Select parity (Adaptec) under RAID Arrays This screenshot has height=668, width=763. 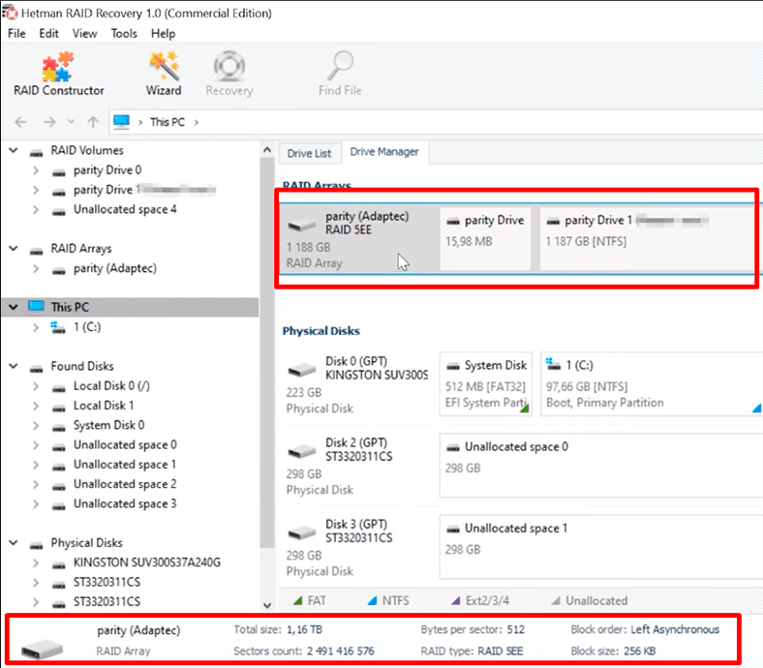[x=115, y=268]
